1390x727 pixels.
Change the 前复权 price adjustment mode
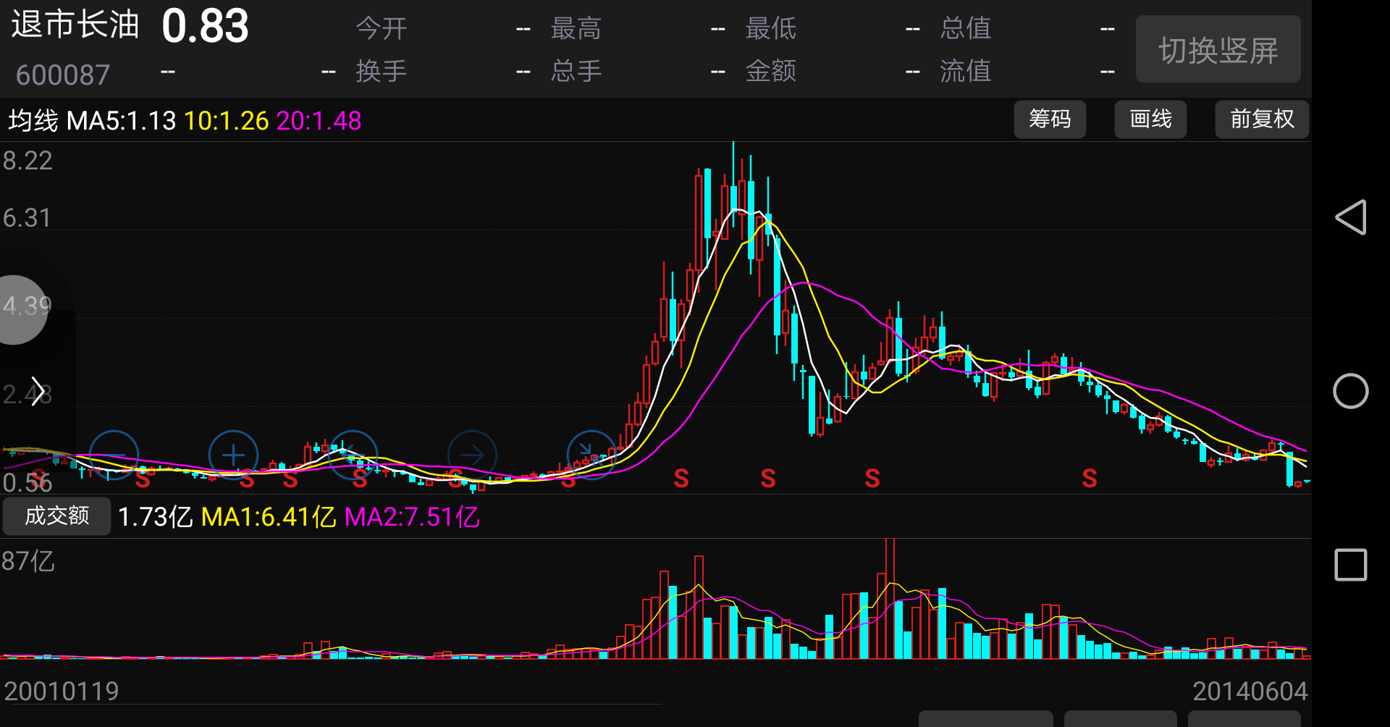1262,119
